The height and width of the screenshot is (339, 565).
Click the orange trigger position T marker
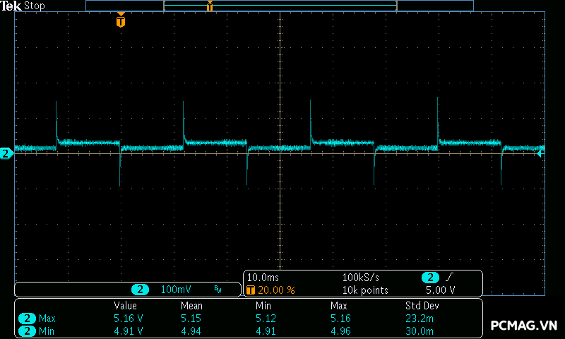121,22
